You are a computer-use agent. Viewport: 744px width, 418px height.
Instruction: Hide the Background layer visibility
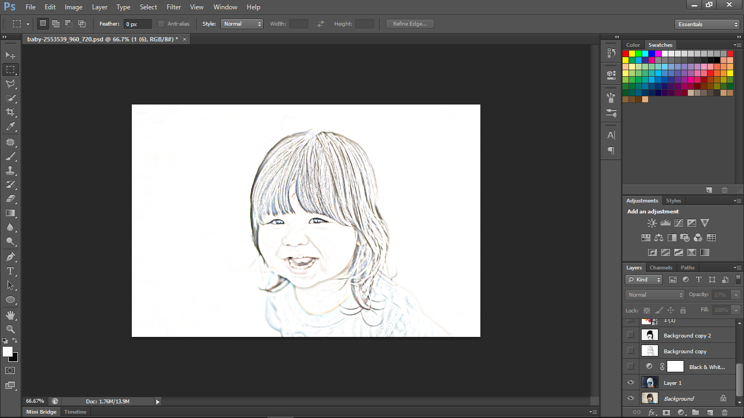pos(631,398)
